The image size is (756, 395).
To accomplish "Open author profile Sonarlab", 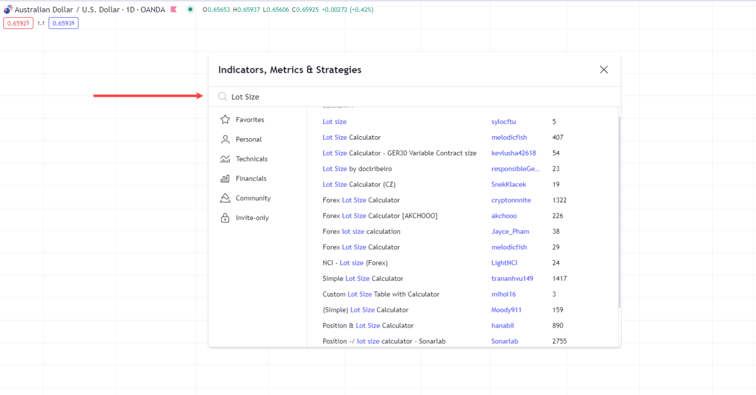I will tap(504, 341).
